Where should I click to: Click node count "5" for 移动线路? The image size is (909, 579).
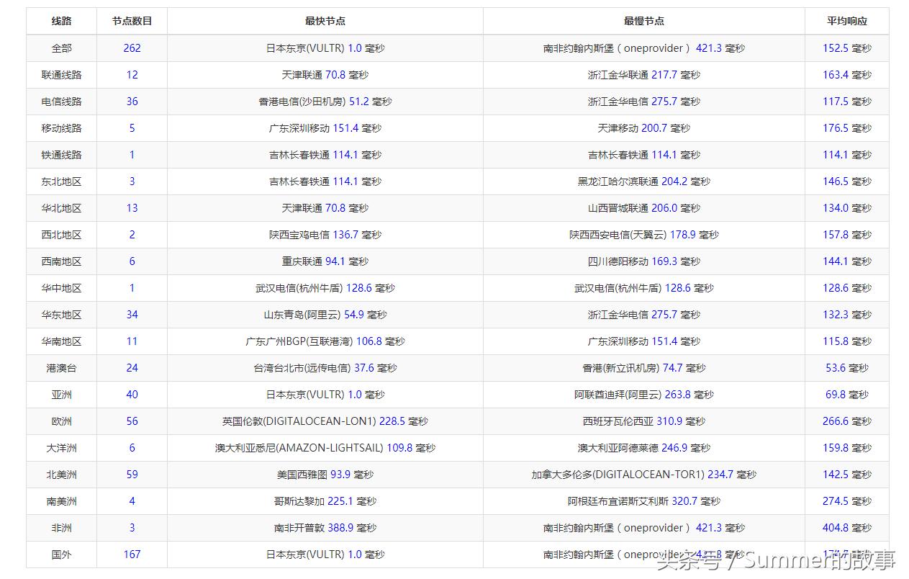(x=132, y=127)
